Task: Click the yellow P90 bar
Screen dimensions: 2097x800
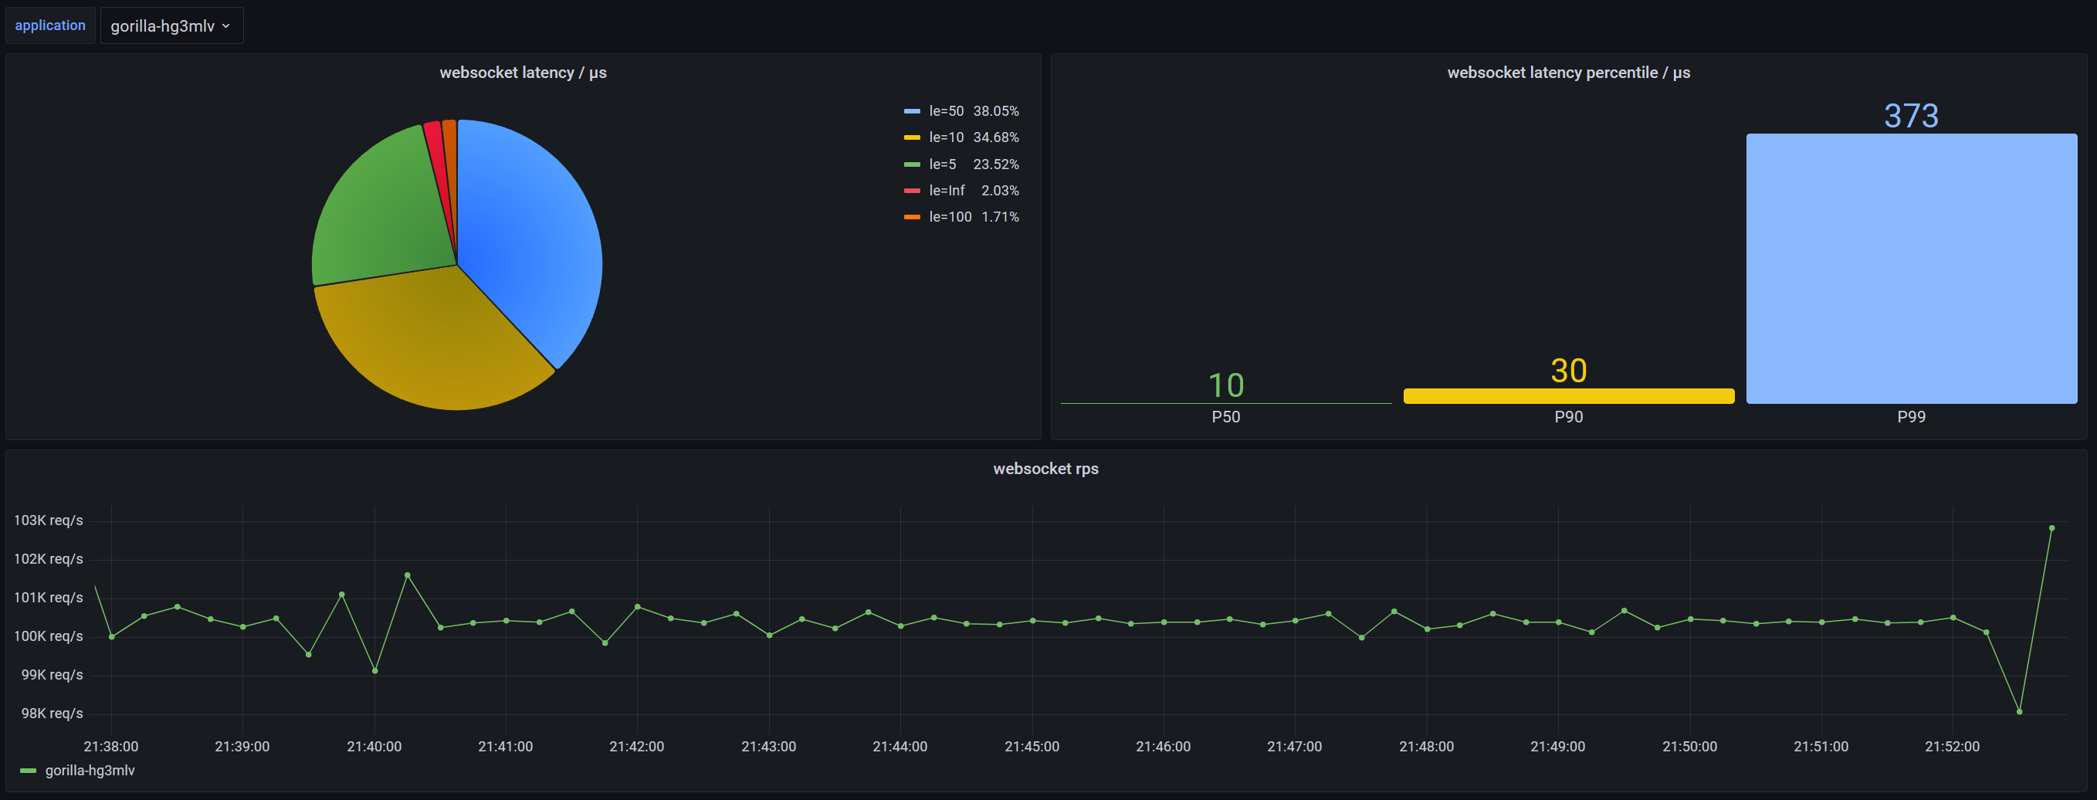Action: point(1568,396)
